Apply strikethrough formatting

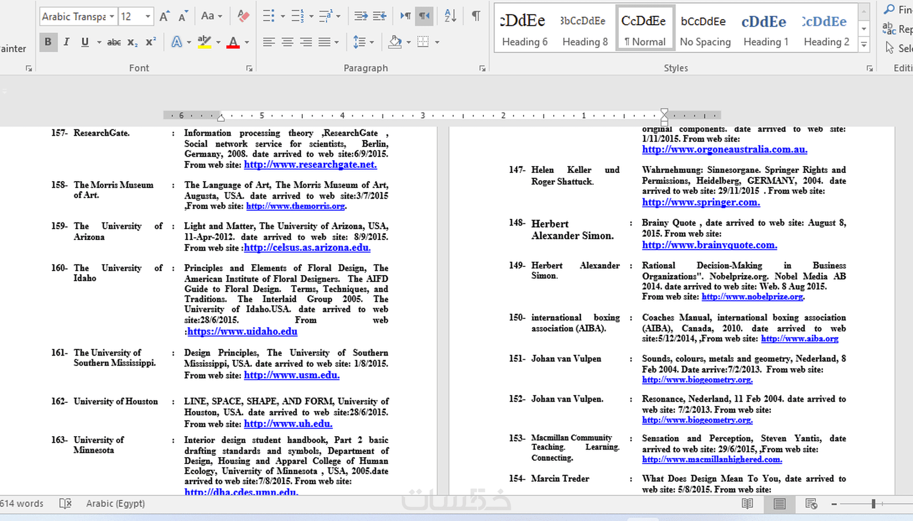coord(114,42)
